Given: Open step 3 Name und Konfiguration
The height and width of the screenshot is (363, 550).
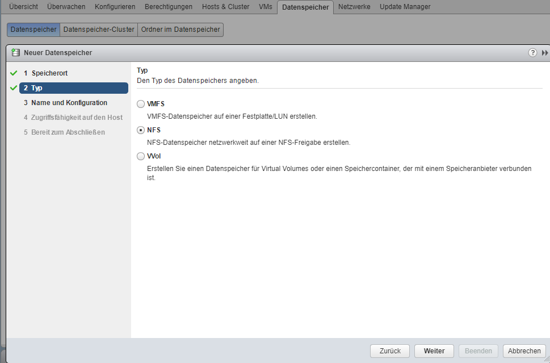Looking at the screenshot, I should click(x=69, y=103).
